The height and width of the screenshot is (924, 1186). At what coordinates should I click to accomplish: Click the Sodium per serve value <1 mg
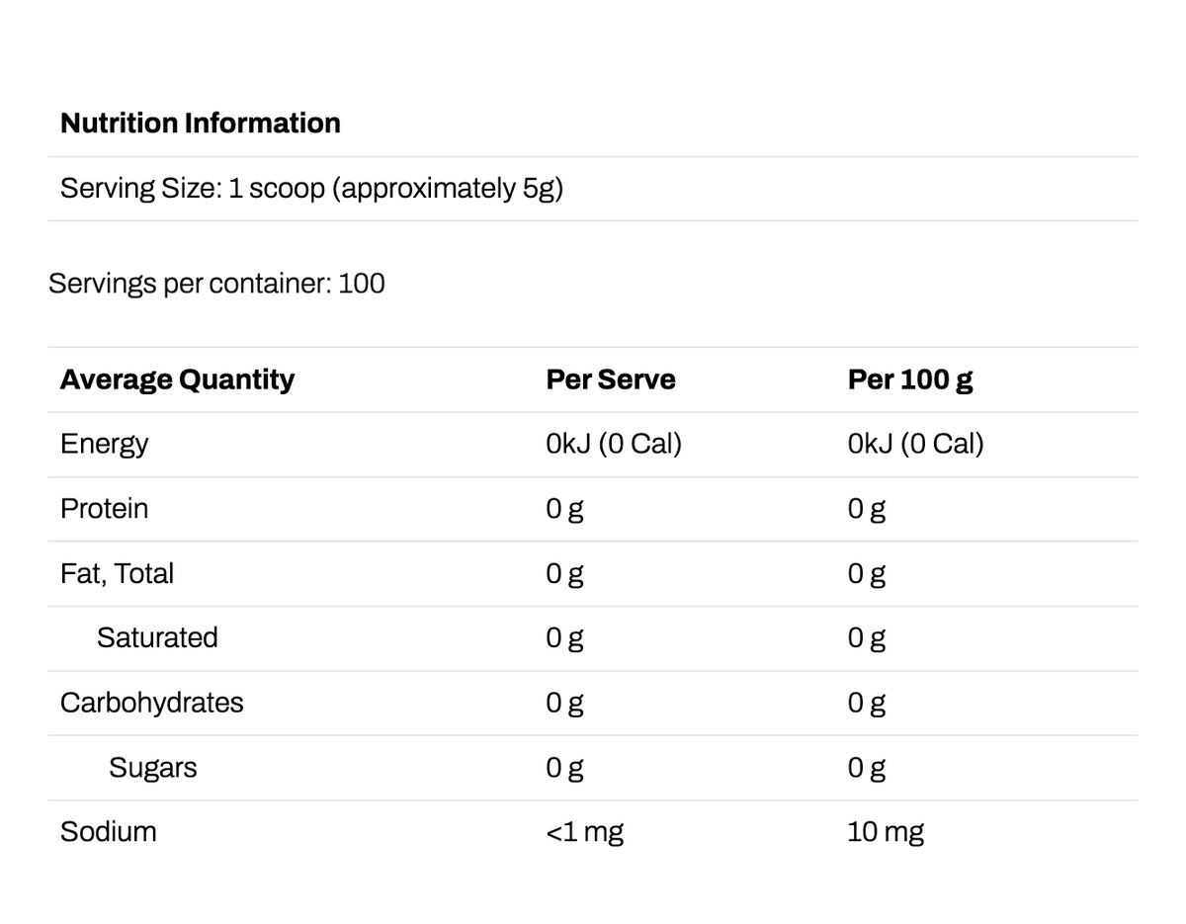[x=585, y=833]
